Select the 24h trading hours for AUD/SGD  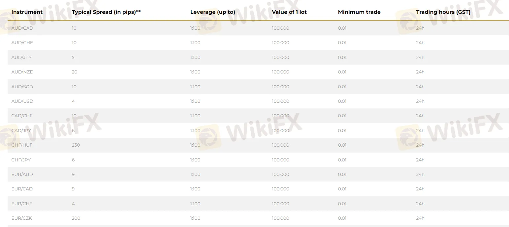pyautogui.click(x=420, y=87)
